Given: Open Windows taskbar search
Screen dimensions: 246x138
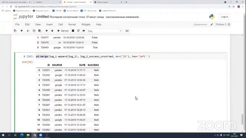Looking at the screenshot, I should (9, 135).
